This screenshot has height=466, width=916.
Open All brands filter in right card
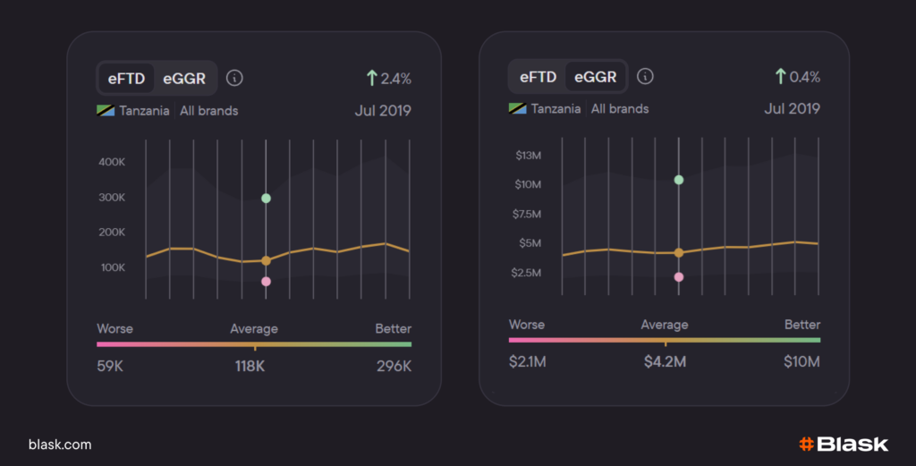pyautogui.click(x=620, y=108)
